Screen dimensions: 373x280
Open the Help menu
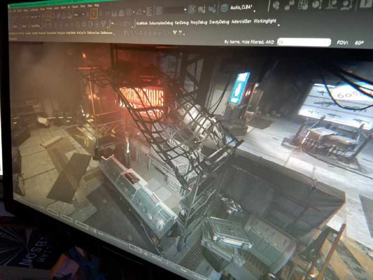pyautogui.click(x=97, y=6)
